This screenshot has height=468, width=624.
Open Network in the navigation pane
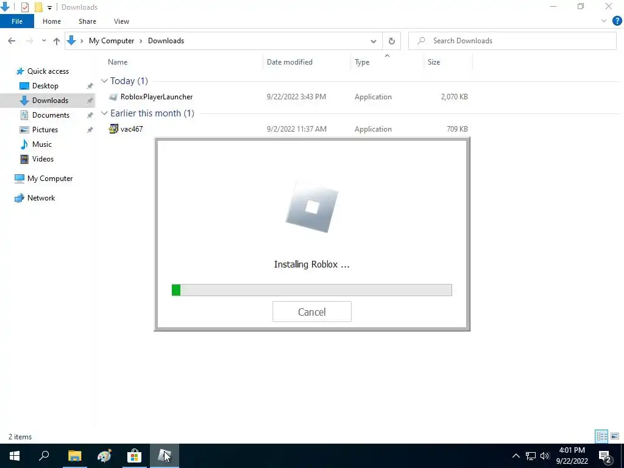tap(41, 198)
